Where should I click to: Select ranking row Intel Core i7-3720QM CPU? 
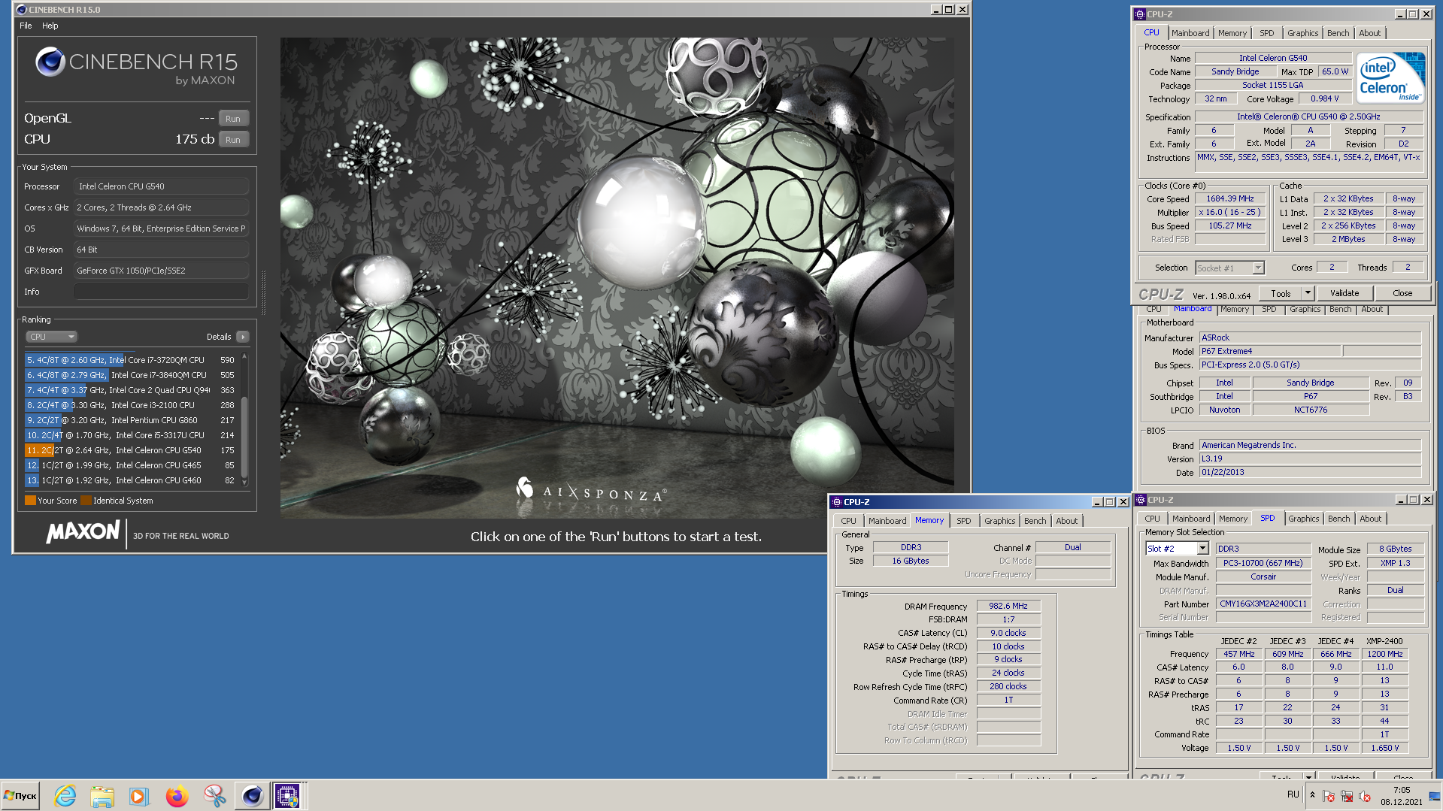pyautogui.click(x=131, y=360)
